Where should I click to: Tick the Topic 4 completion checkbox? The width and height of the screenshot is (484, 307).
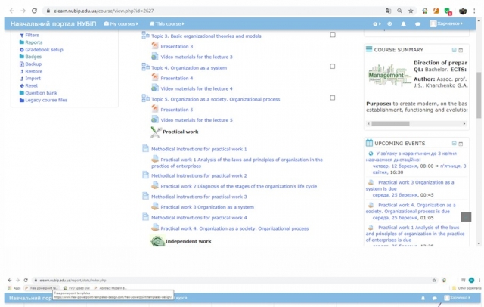tap(333, 66)
